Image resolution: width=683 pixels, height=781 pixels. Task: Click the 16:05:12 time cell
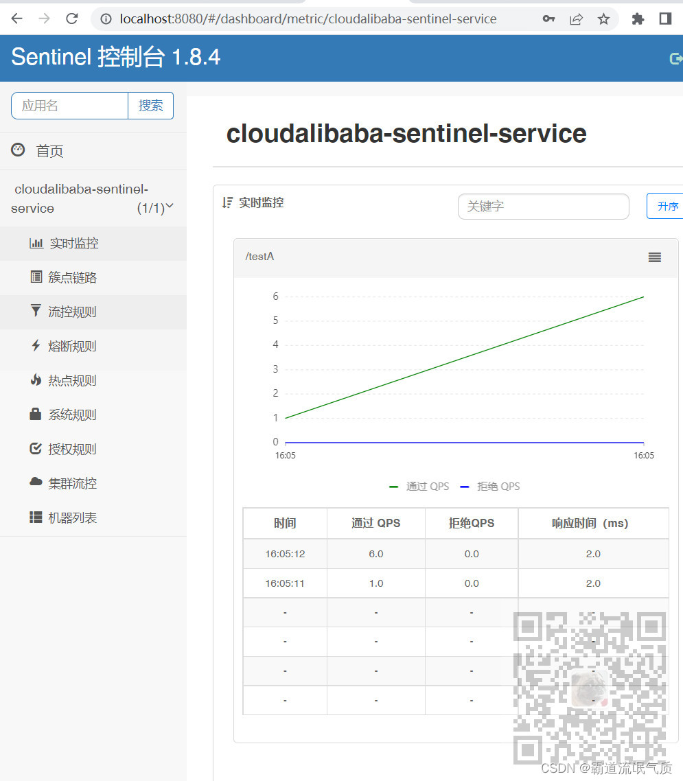pos(285,554)
